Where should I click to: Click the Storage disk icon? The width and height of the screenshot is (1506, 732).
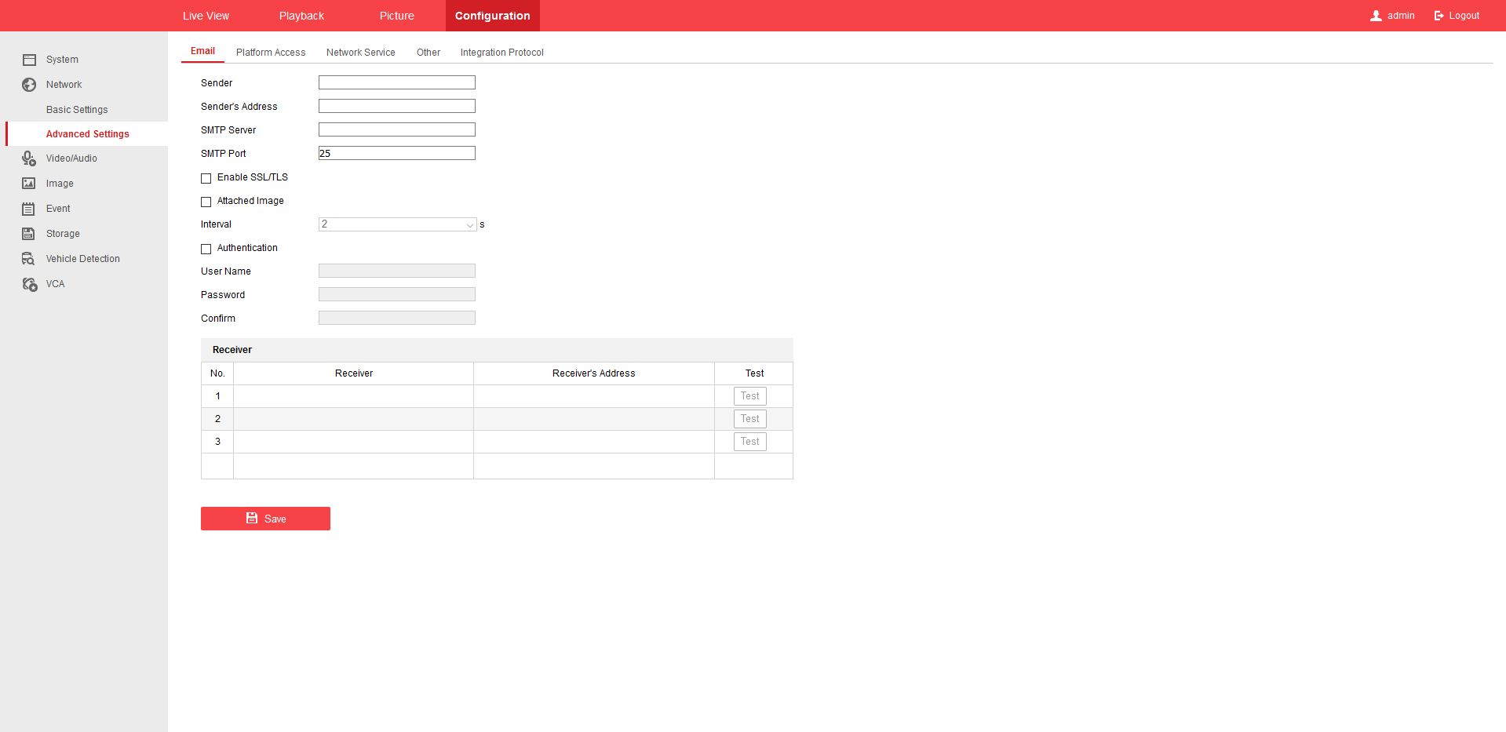pos(29,234)
